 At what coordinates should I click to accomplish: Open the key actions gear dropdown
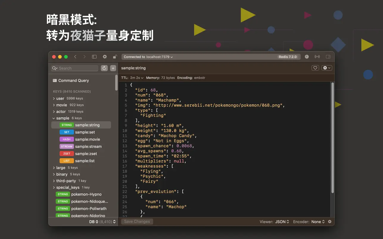(327, 68)
